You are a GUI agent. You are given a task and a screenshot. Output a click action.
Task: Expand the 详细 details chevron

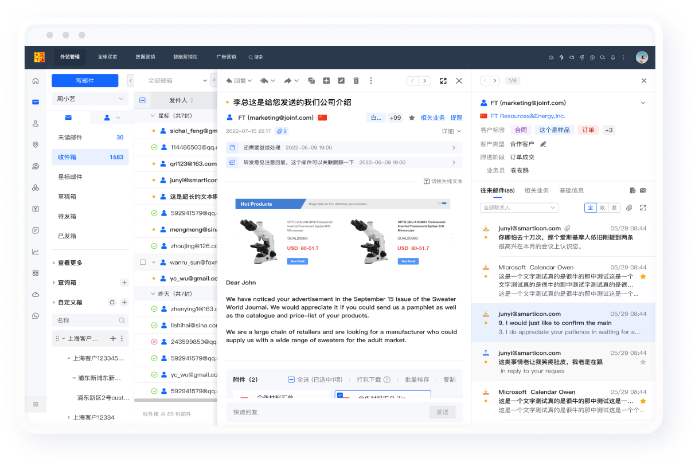pyautogui.click(x=459, y=131)
